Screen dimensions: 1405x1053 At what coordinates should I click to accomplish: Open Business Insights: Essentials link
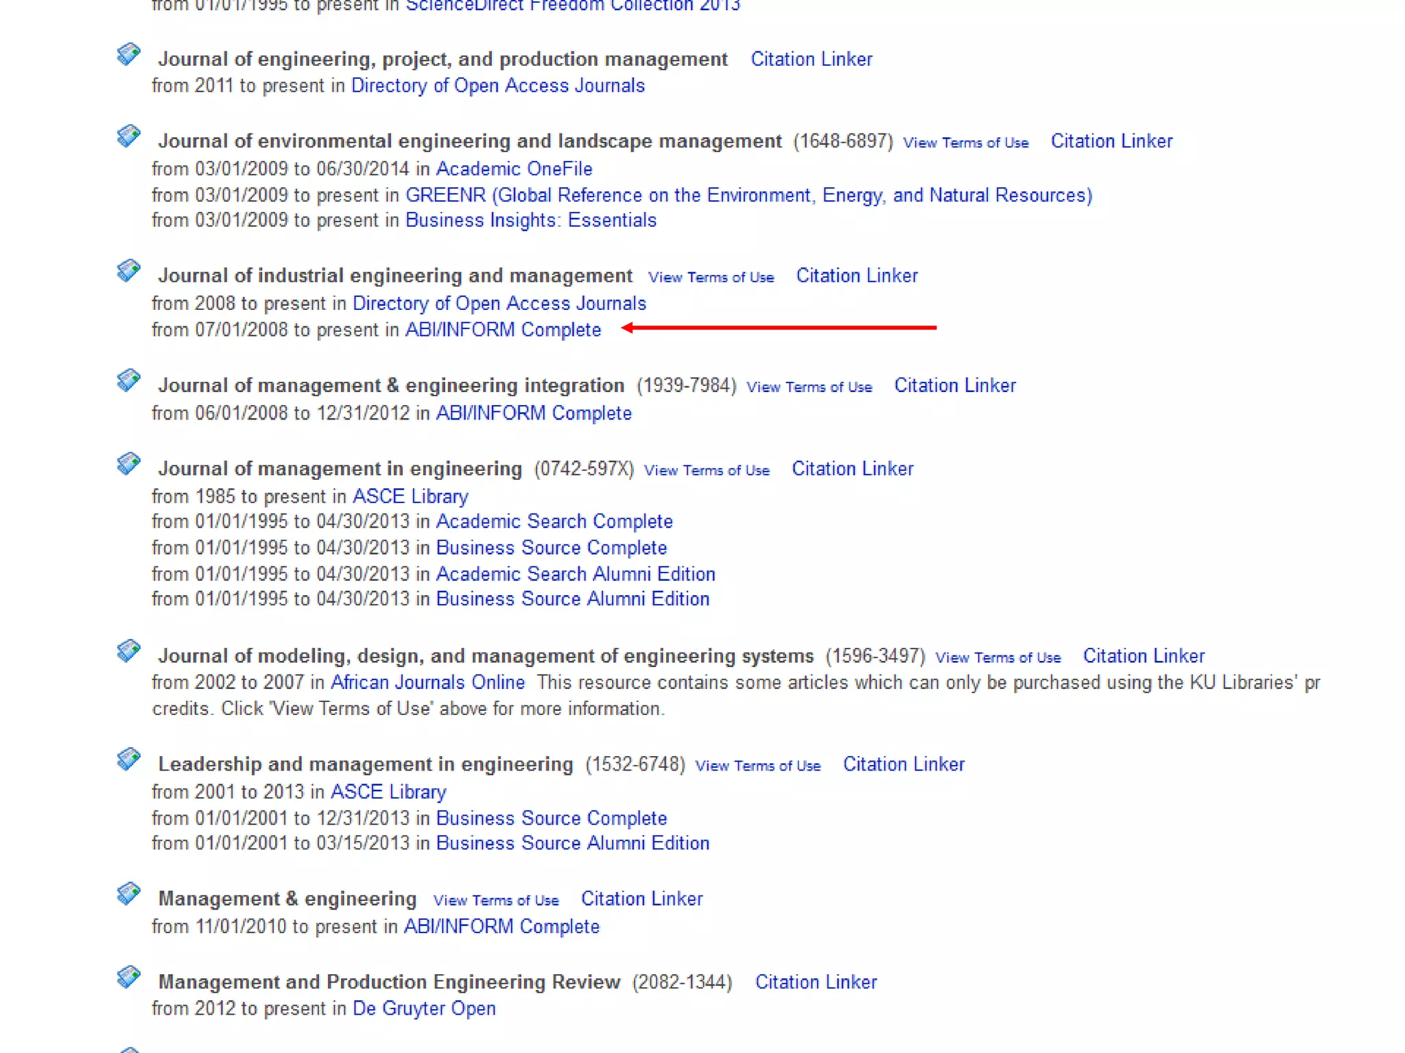(531, 221)
